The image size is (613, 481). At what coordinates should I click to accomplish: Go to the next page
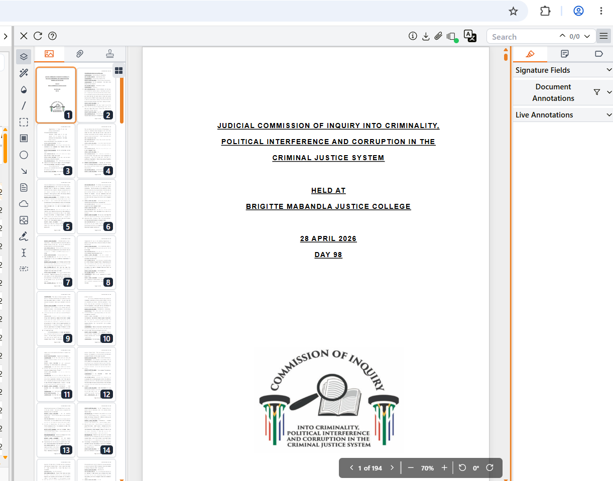392,468
